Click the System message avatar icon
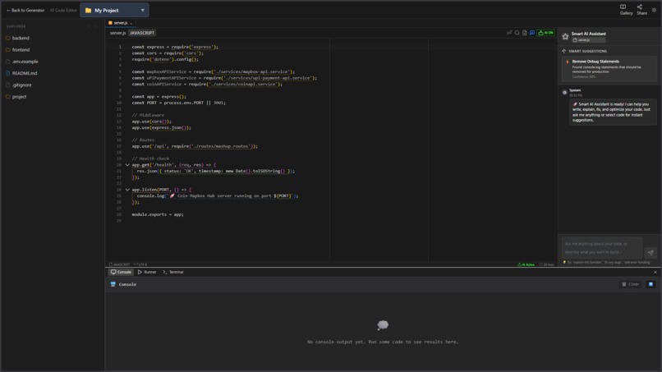 (564, 92)
